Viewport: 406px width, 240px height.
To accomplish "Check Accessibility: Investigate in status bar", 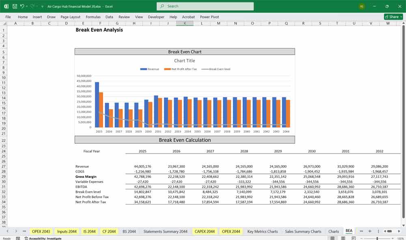I will coord(45,238).
